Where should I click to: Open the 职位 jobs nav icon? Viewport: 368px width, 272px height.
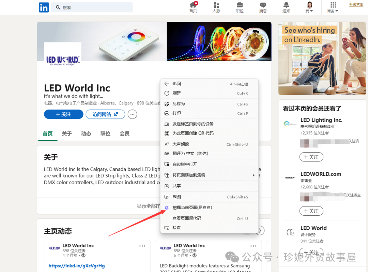[240, 7]
